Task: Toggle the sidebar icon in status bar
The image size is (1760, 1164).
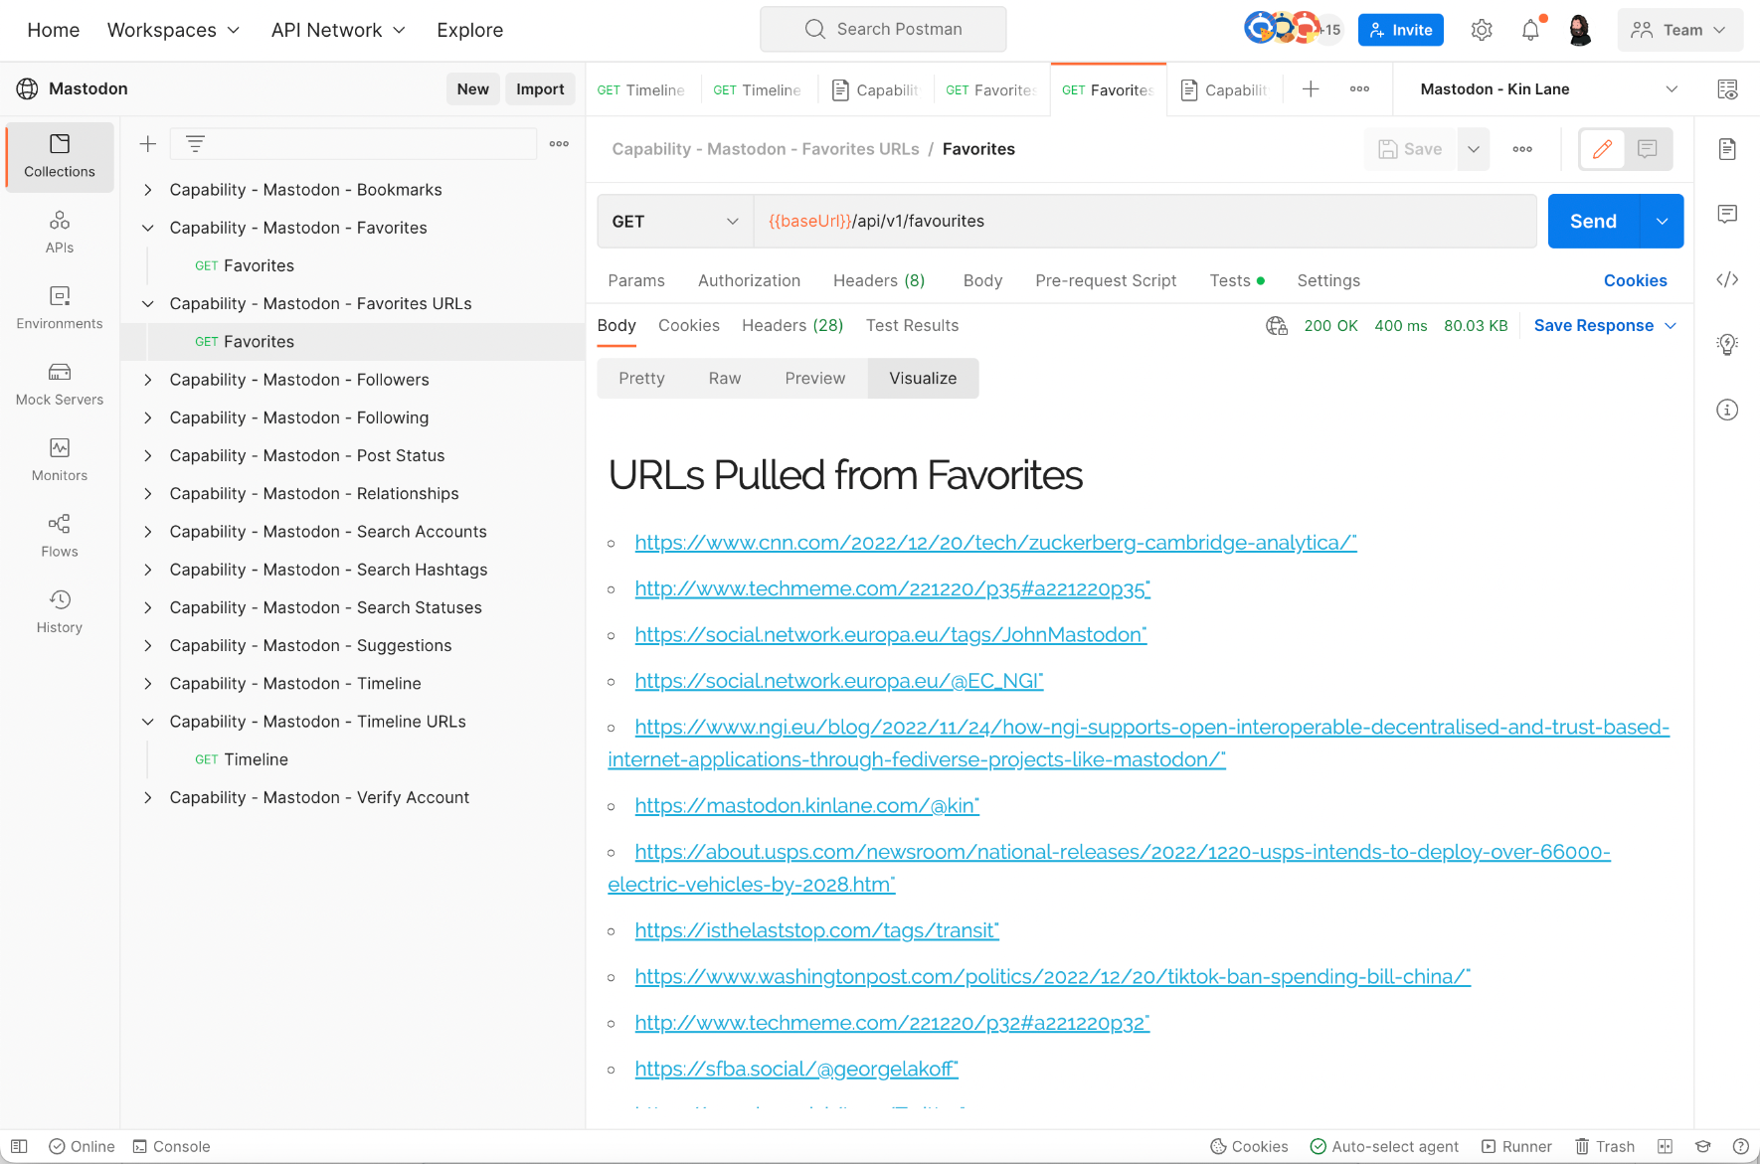Action: point(19,1146)
